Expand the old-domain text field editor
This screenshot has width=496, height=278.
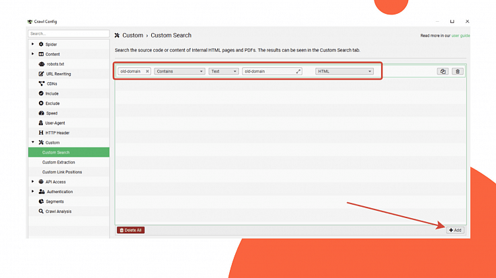298,71
